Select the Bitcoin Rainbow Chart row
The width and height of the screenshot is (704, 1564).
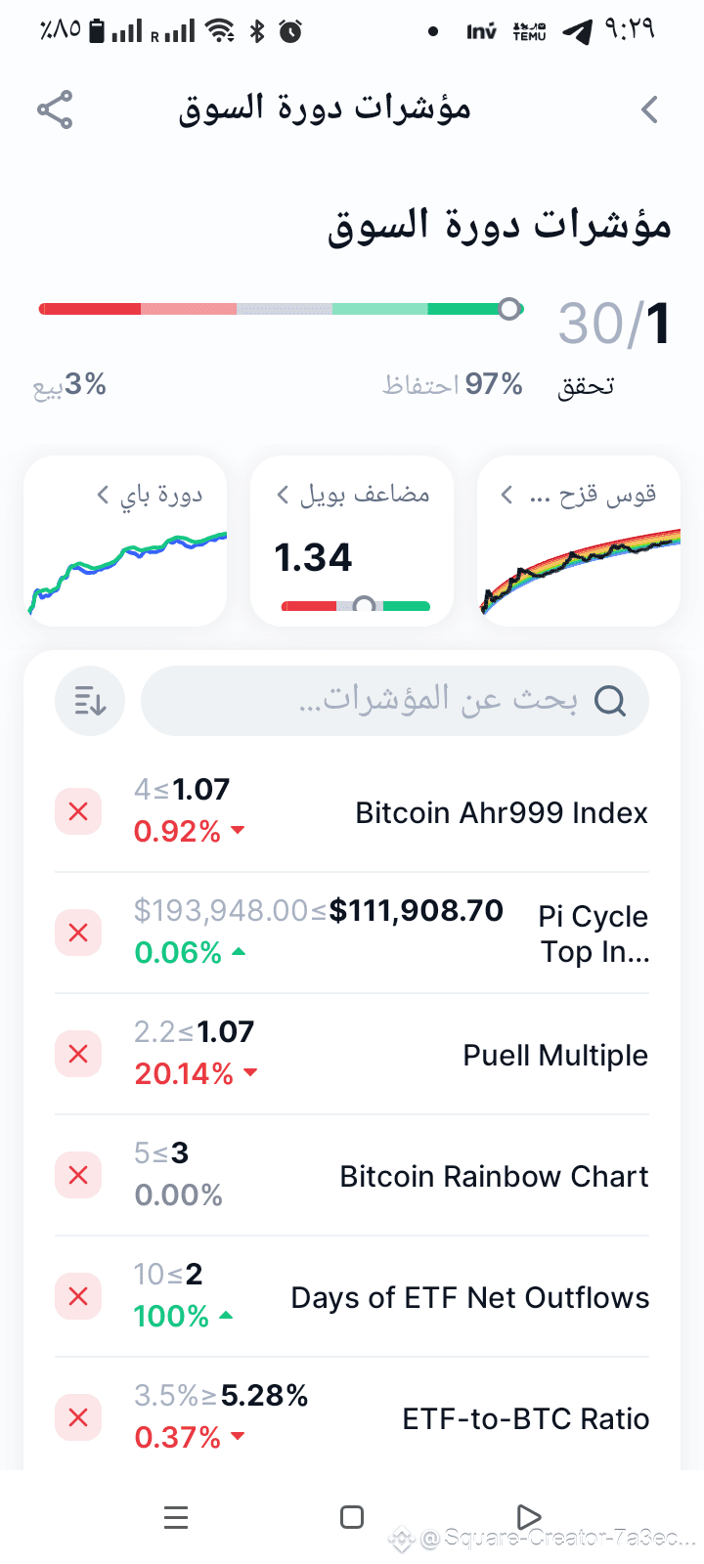coord(494,1177)
